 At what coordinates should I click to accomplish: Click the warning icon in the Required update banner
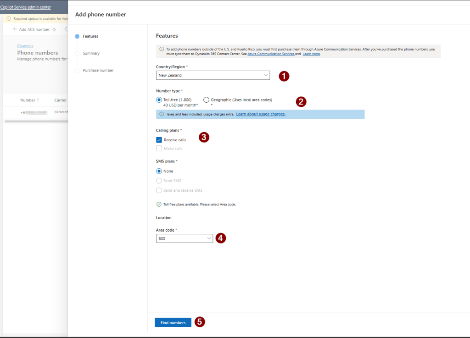(9, 19)
